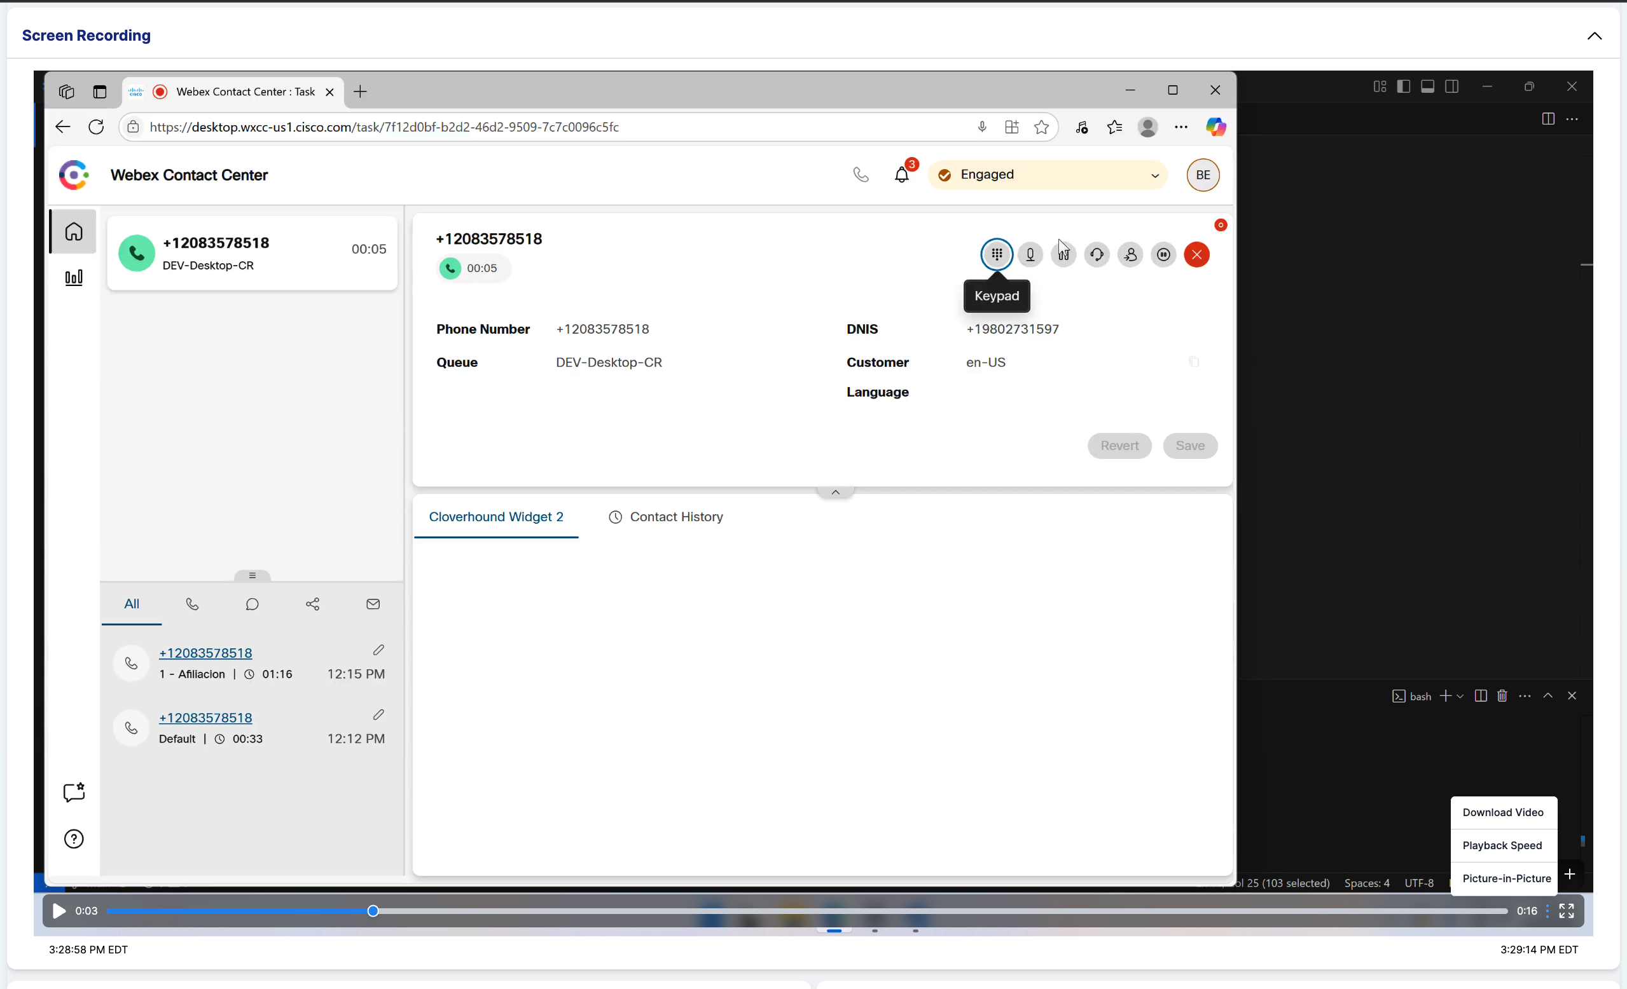The image size is (1627, 989).
Task: Open Help question mark icon
Action: click(x=73, y=838)
